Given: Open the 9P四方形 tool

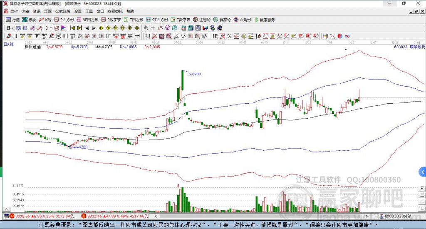Looking at the screenshot, I should [x=87, y=20].
